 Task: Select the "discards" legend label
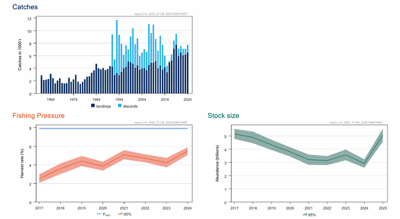click(x=131, y=106)
